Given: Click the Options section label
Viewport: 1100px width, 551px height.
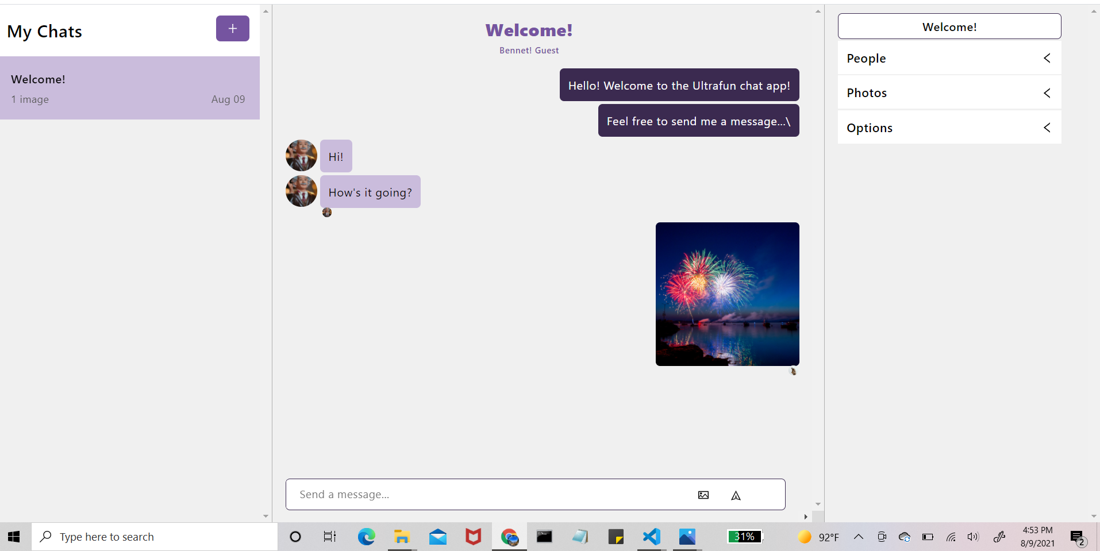Looking at the screenshot, I should coord(870,128).
